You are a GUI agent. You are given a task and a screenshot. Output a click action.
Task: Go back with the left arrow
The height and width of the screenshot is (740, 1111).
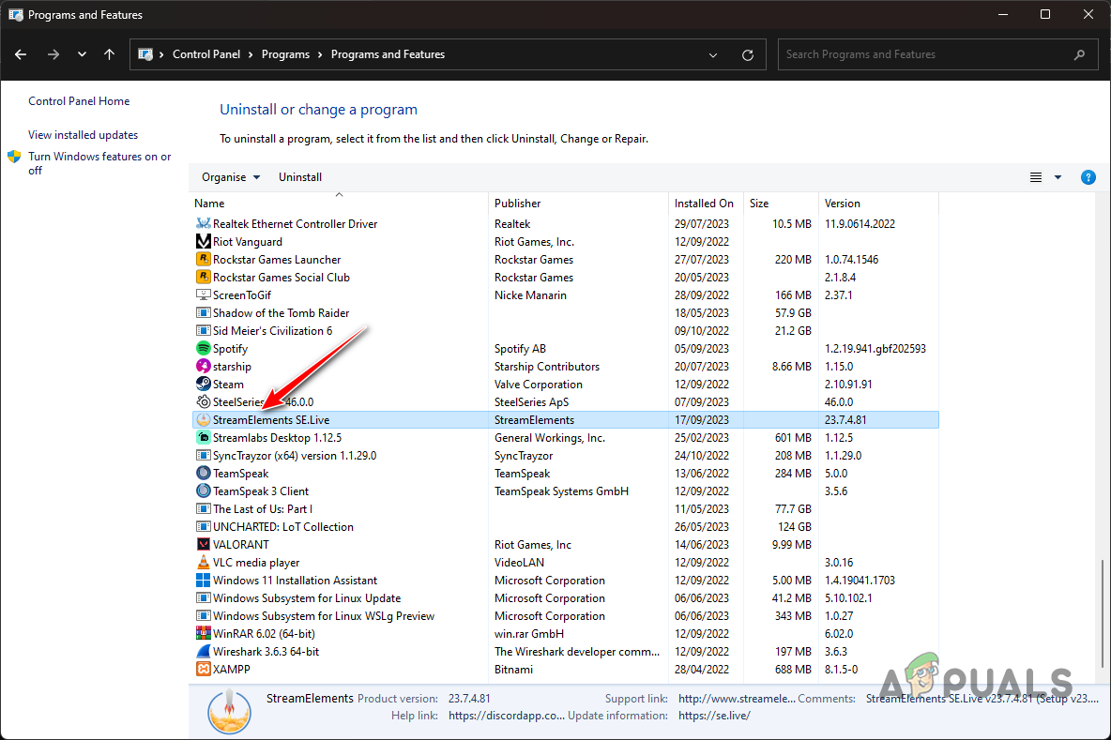point(21,54)
